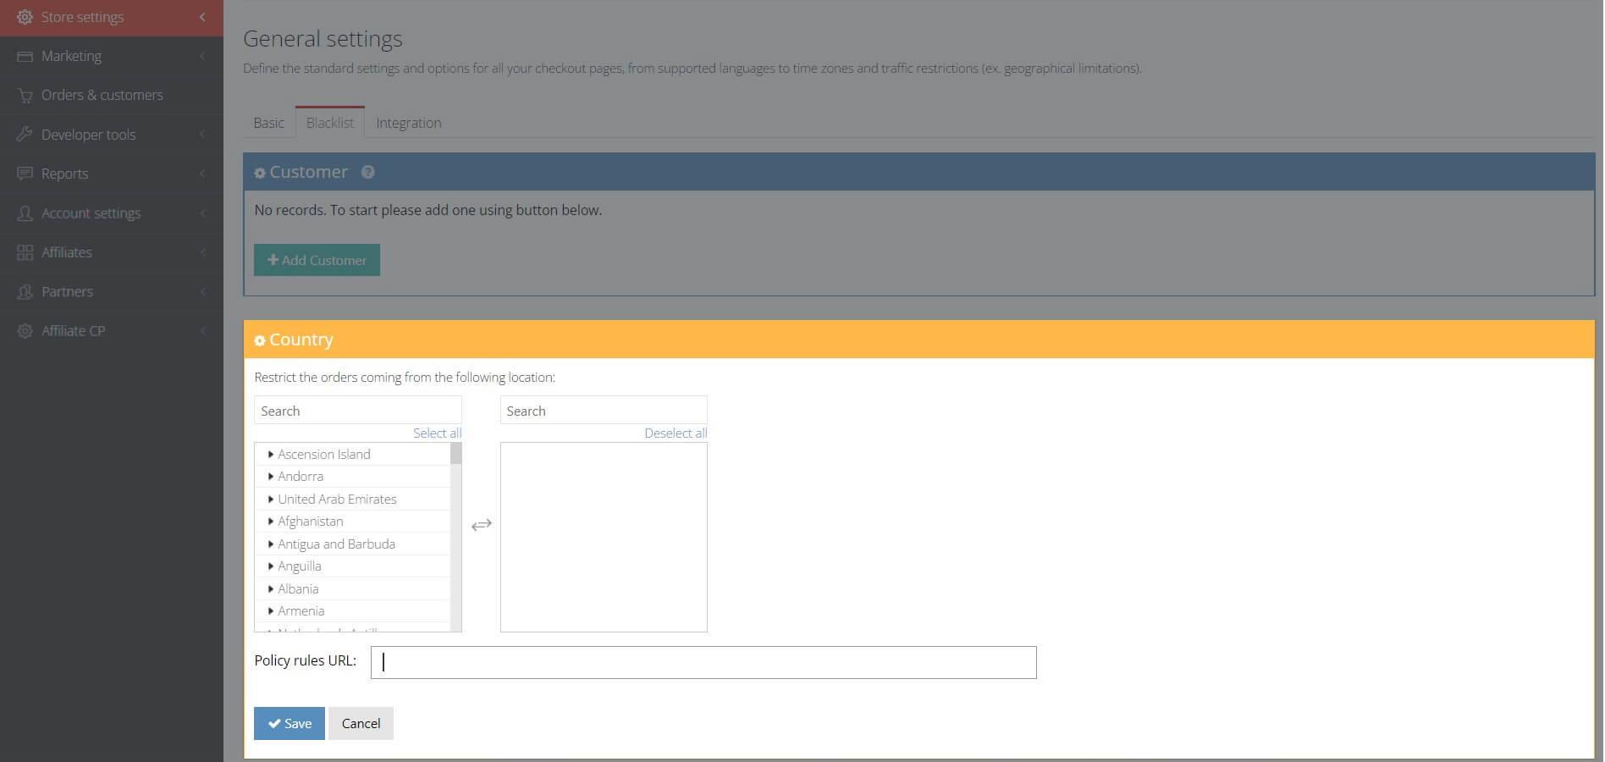Viewport: 1605px width, 762px height.
Task: Expand the Afghanistan country entry
Action: click(271, 521)
